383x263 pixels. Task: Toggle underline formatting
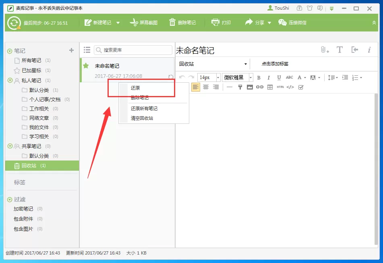(x=279, y=78)
